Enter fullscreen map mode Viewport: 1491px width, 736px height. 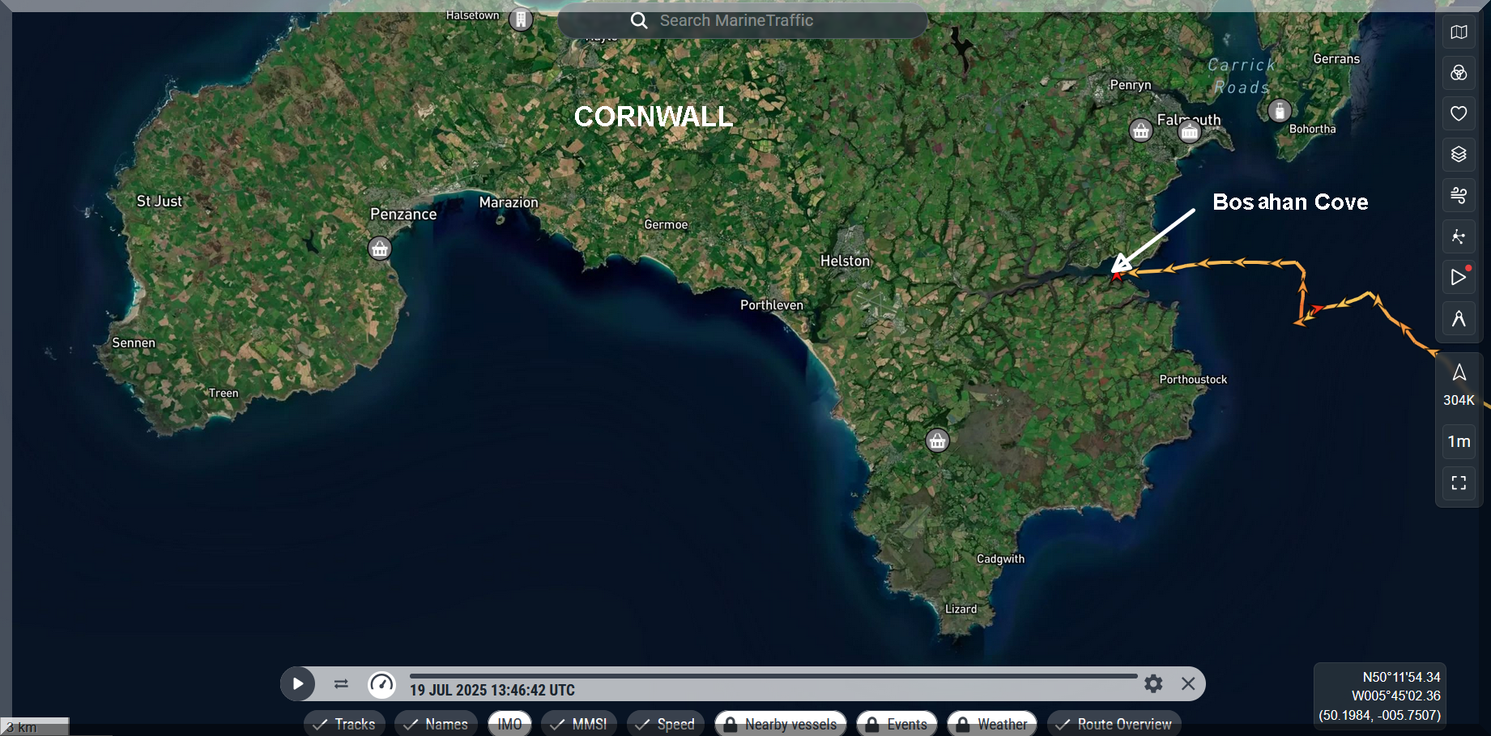point(1459,483)
